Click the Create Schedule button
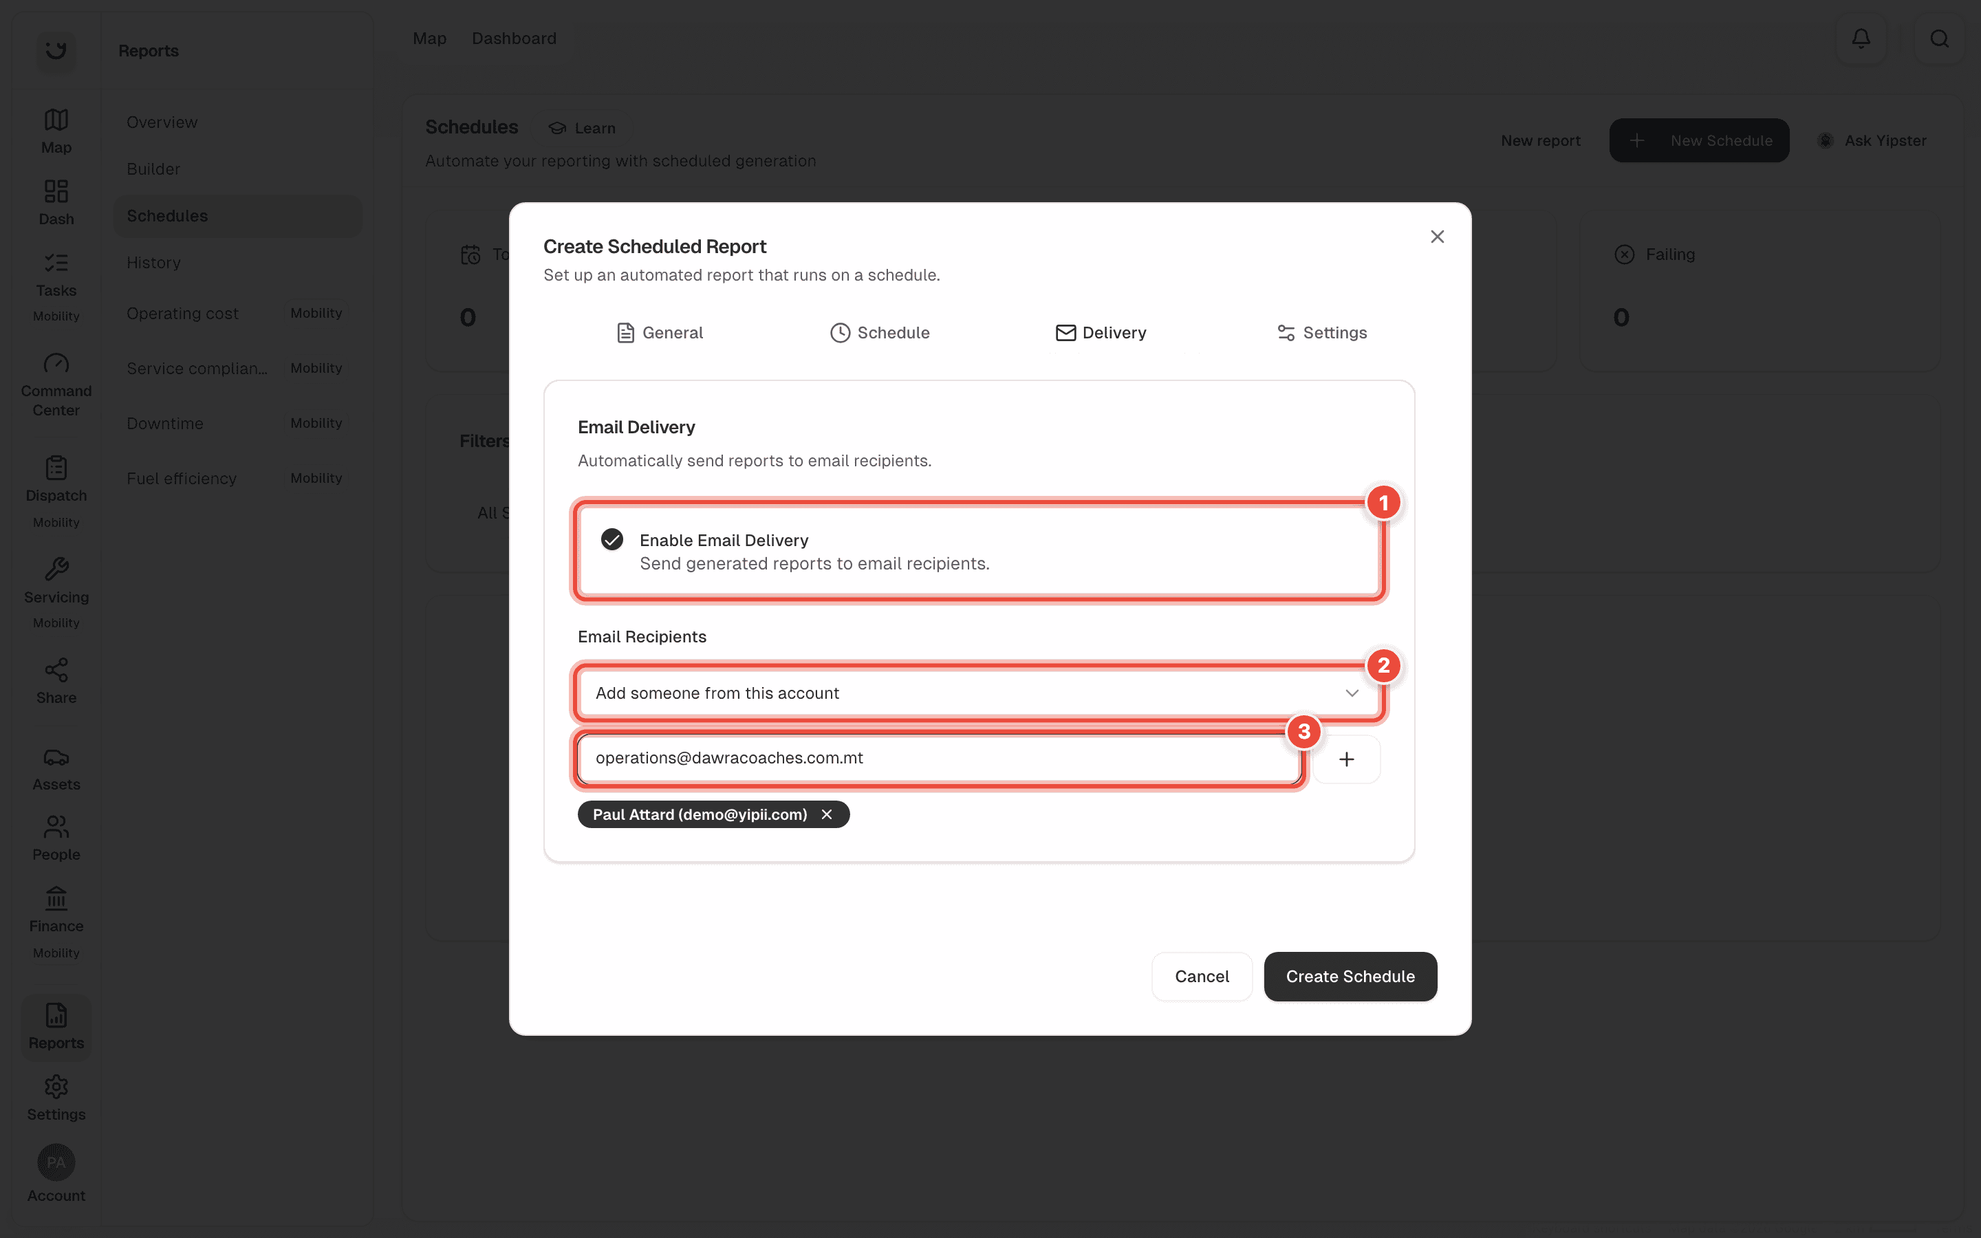 1350,976
